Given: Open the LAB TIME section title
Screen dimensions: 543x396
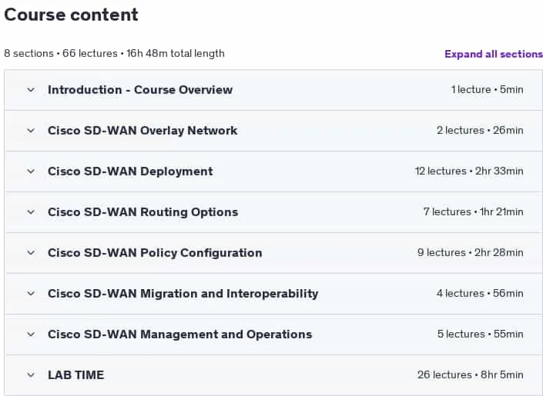Looking at the screenshot, I should (x=75, y=375).
